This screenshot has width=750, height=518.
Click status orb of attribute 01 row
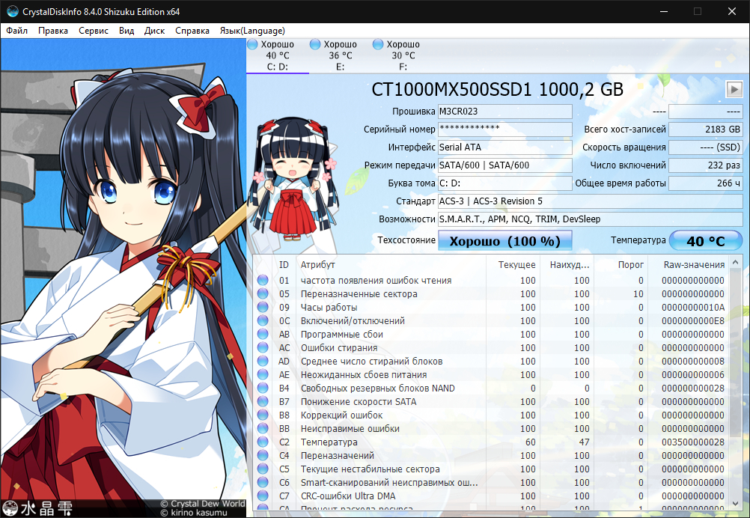point(263,280)
